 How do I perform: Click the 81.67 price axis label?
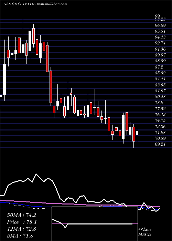[x=161, y=91]
